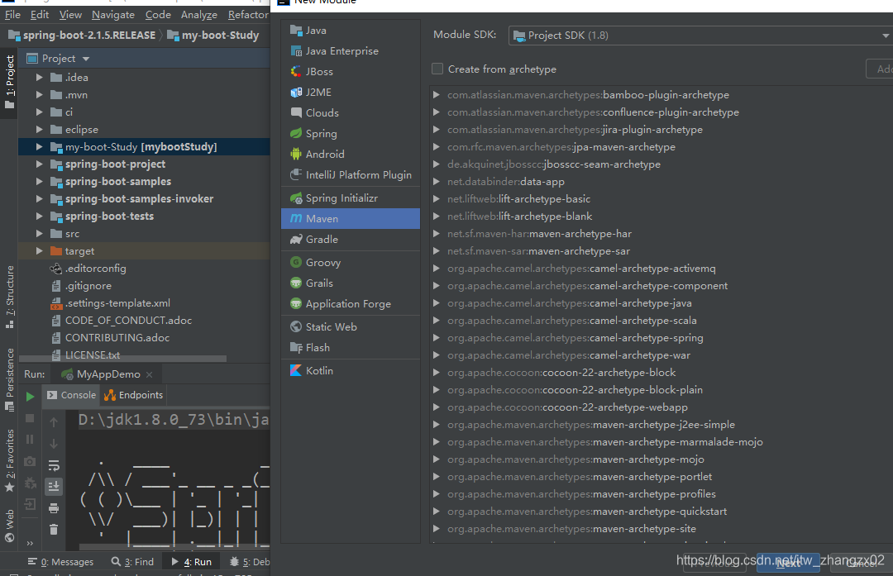Toggle Web side panel
Image resolution: width=893 pixels, height=576 pixels.
click(10, 526)
